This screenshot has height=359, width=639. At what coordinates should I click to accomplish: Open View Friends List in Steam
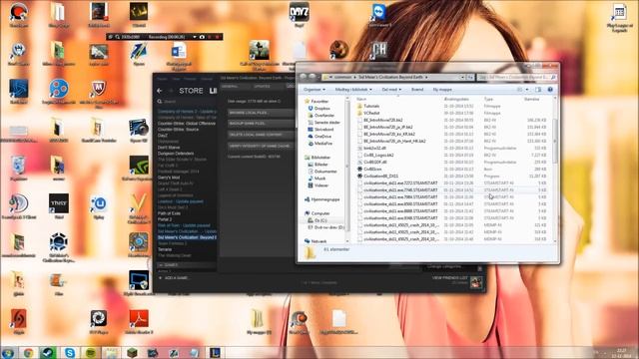(x=449, y=277)
